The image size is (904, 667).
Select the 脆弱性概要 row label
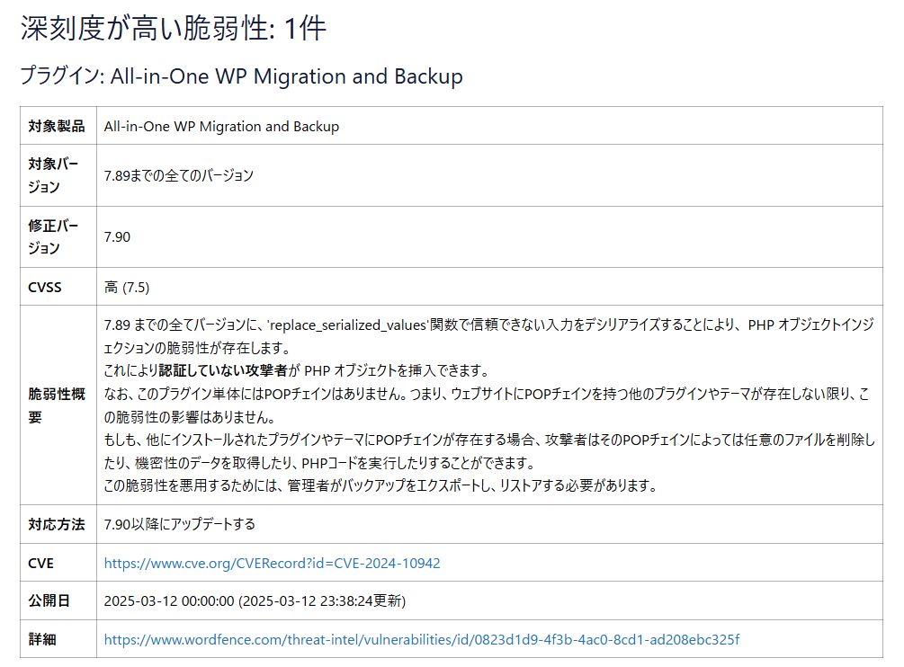point(57,405)
